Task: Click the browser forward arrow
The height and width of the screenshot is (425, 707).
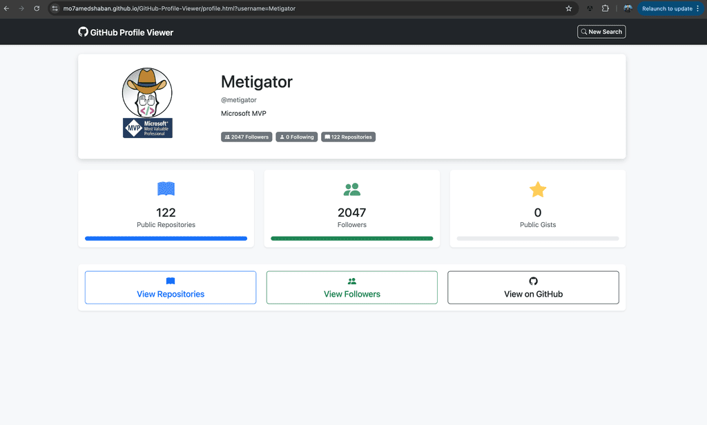Action: click(x=21, y=8)
